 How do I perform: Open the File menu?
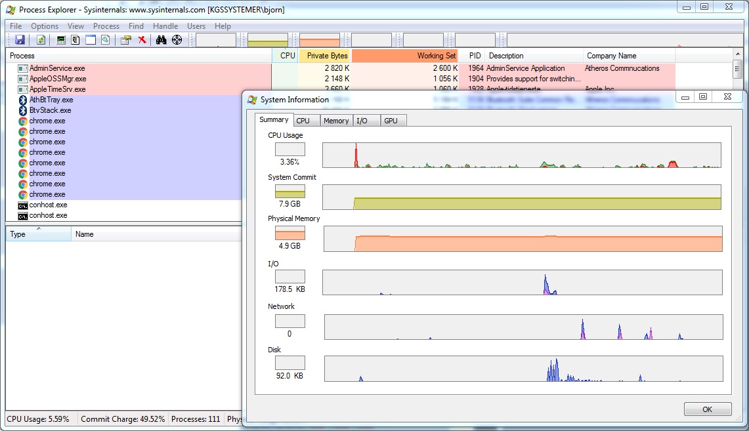tap(16, 26)
